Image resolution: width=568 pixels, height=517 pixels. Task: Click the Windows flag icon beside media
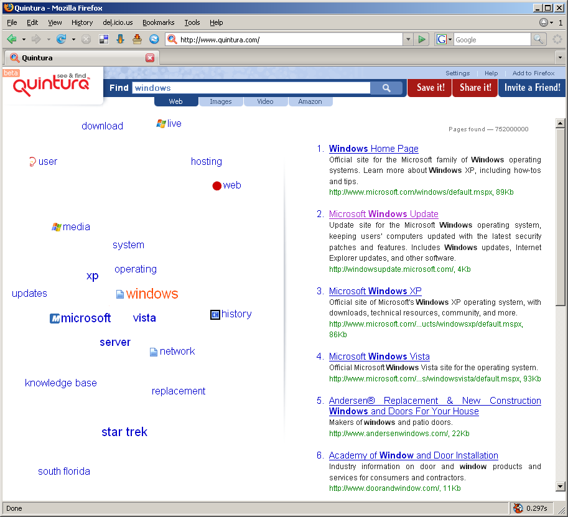pos(57,227)
